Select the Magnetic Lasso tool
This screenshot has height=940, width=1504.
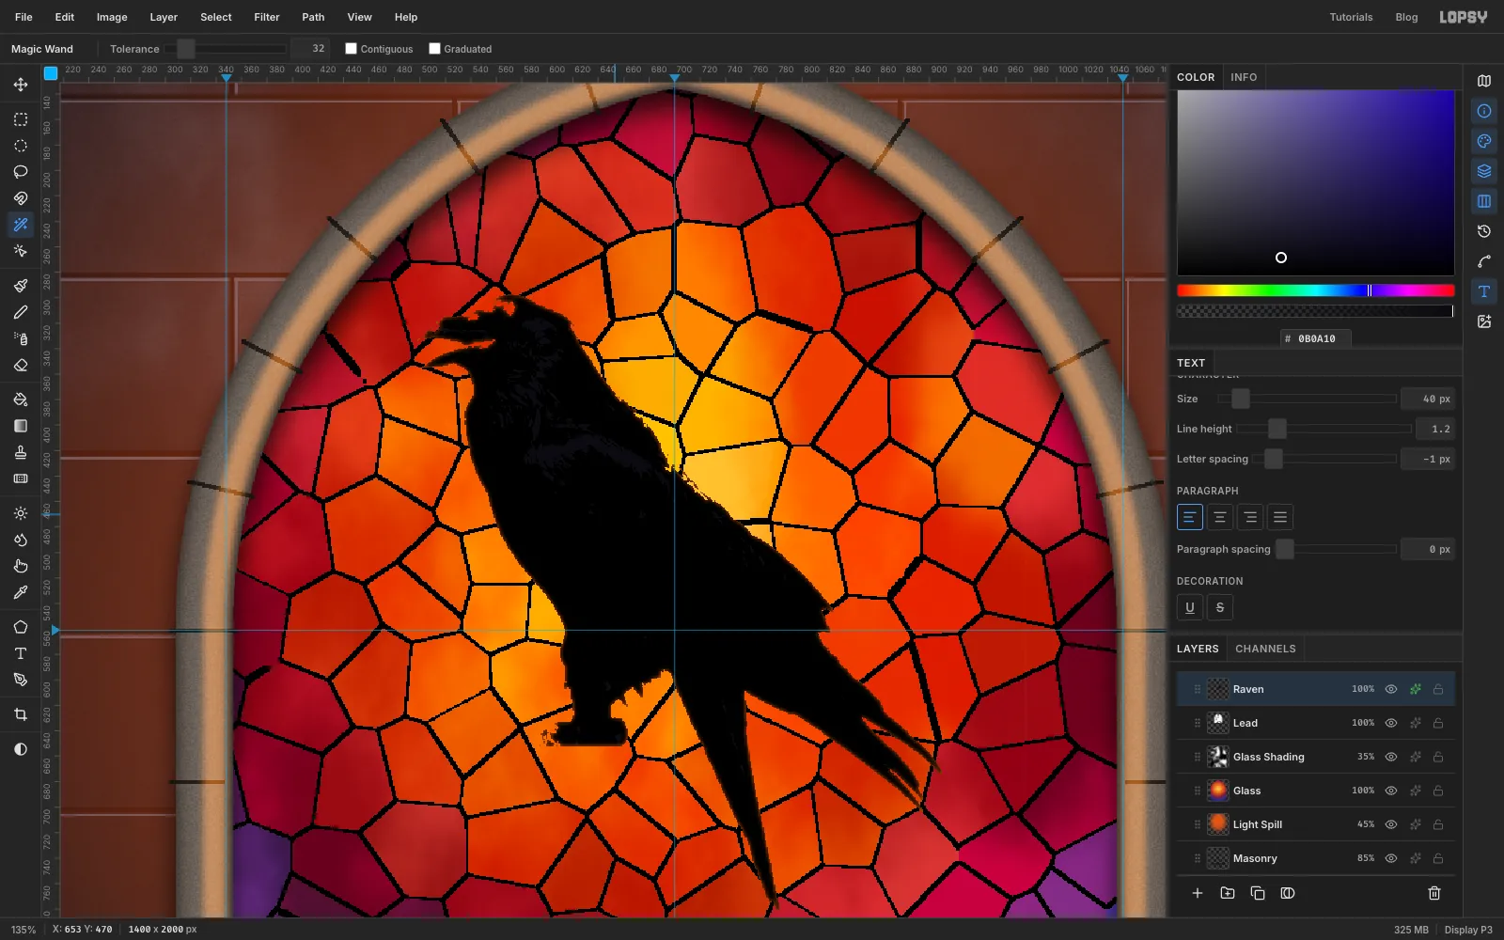[21, 198]
